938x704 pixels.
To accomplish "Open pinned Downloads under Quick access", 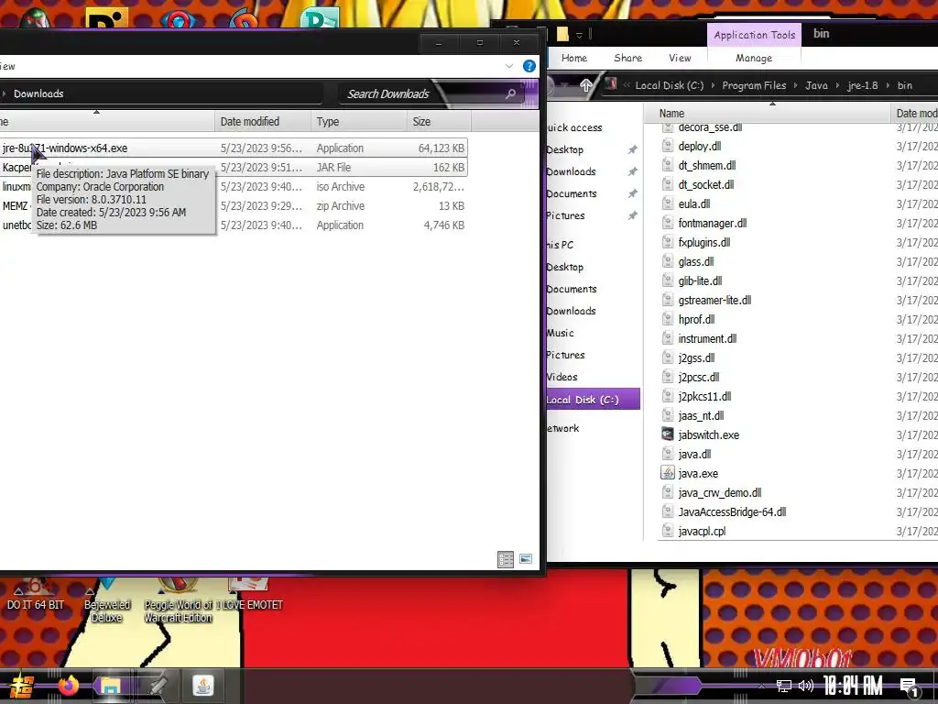I will [571, 171].
